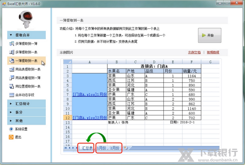245x165 pixels.
Task: Select 合并动态字段 in sidebar
Action: (x=27, y=95)
